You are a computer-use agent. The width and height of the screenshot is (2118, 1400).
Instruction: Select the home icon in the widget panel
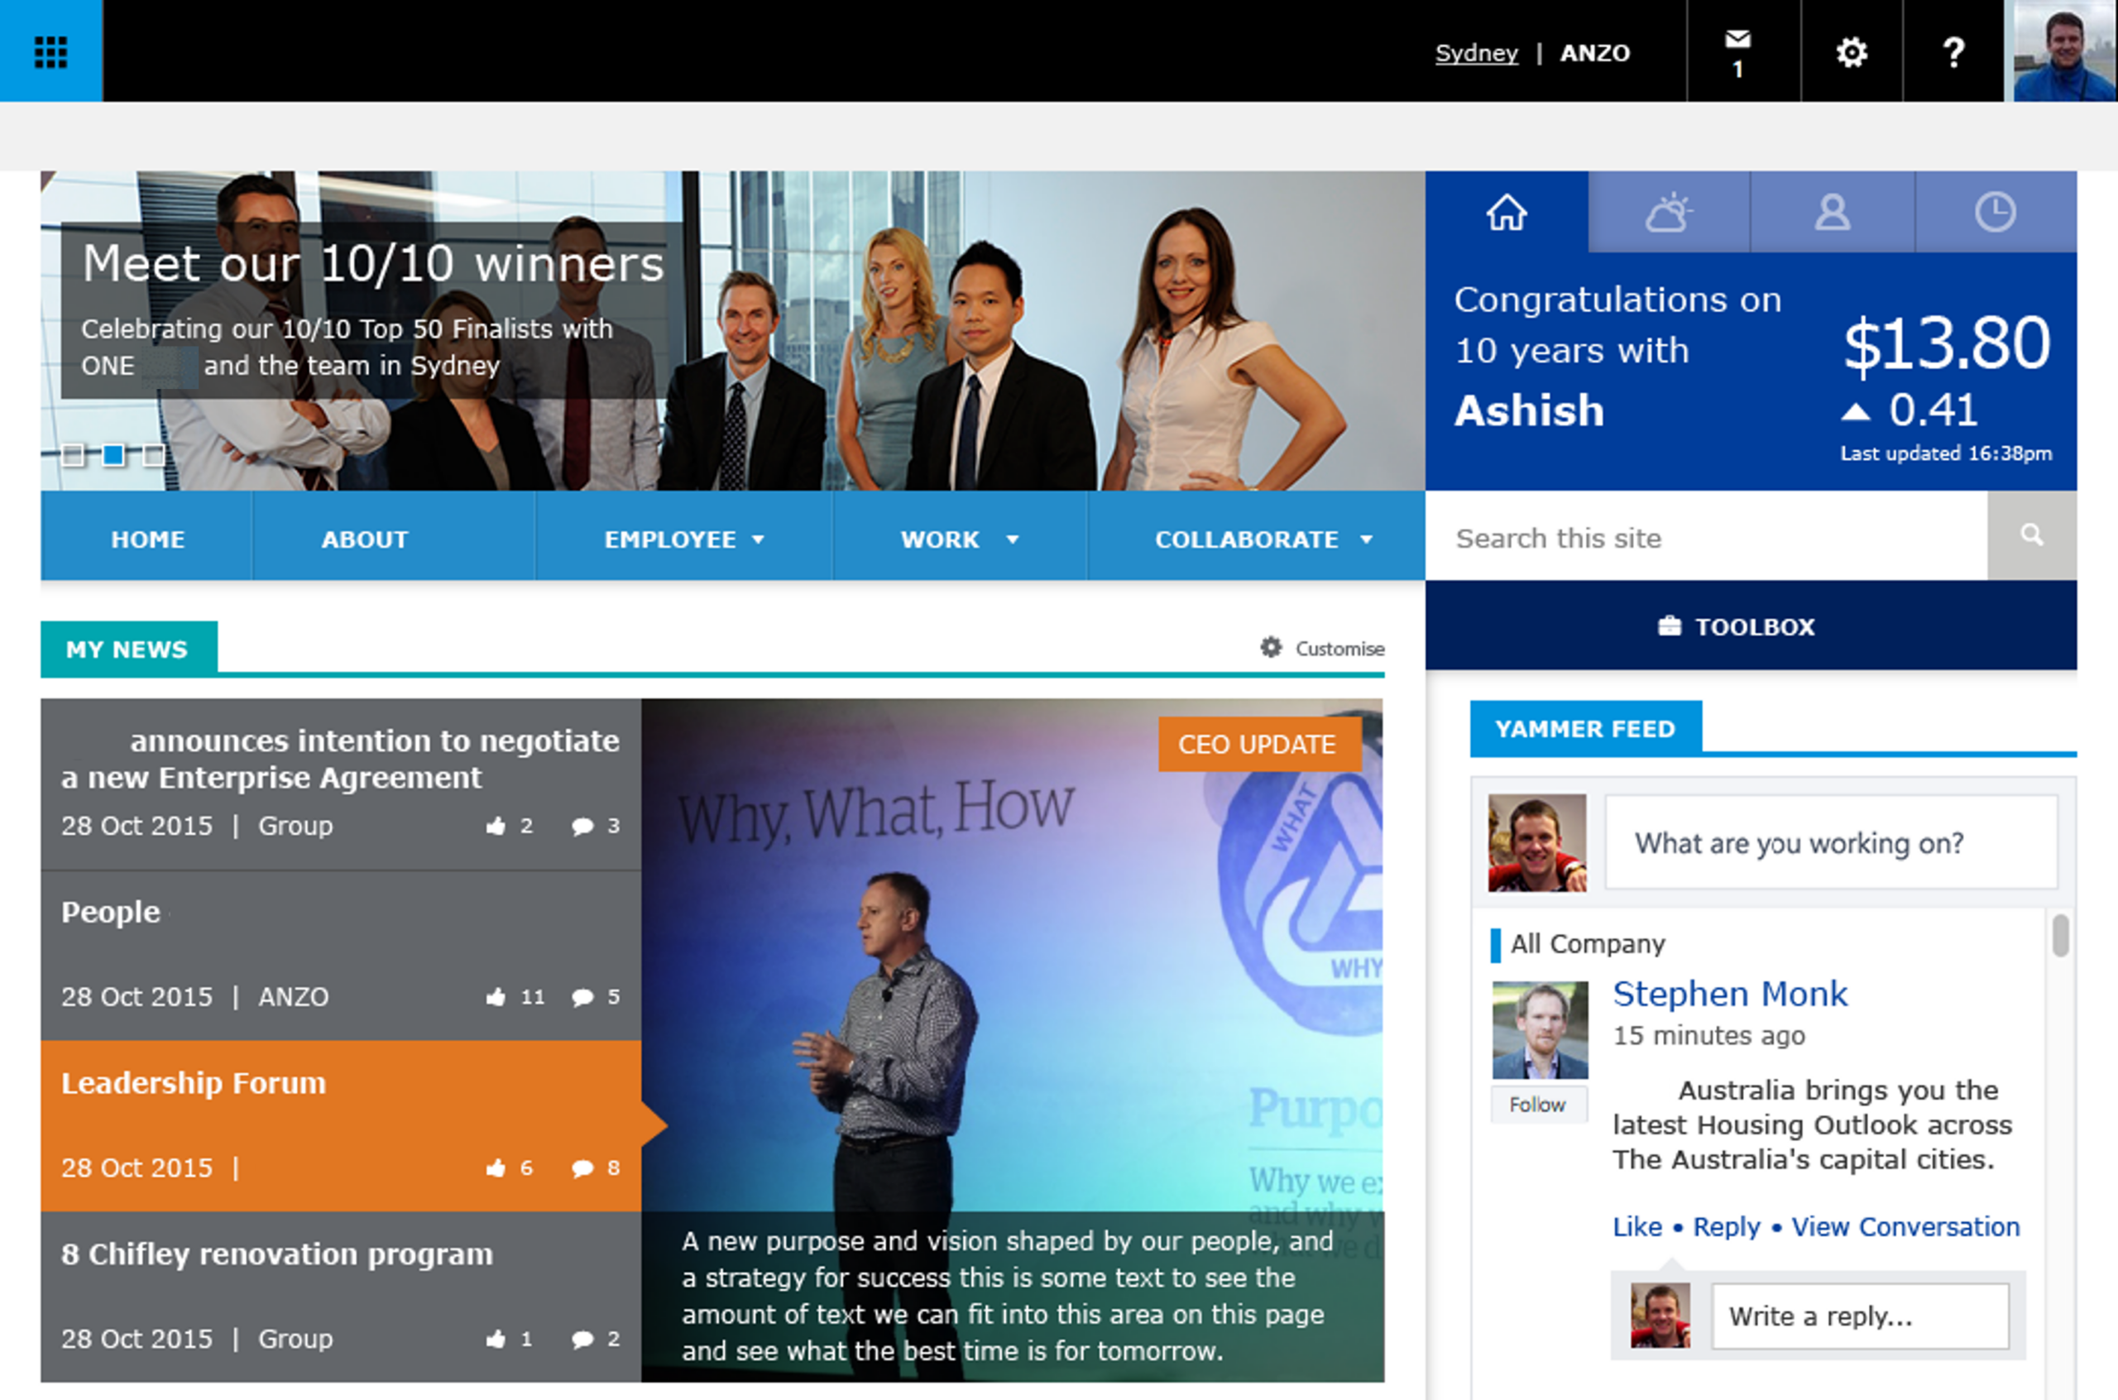coord(1507,213)
